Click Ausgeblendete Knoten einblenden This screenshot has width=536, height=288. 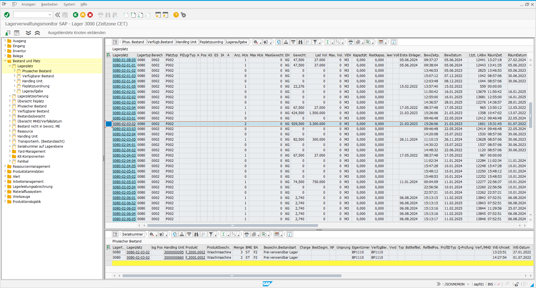click(x=77, y=33)
